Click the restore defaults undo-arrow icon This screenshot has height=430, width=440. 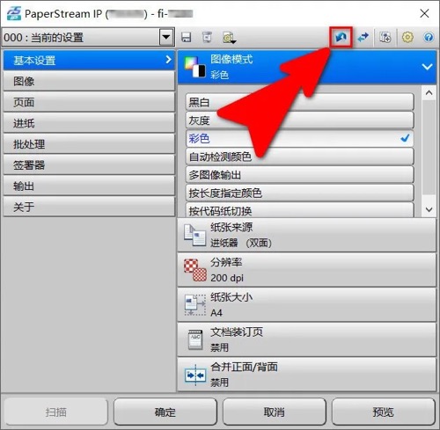[341, 37]
